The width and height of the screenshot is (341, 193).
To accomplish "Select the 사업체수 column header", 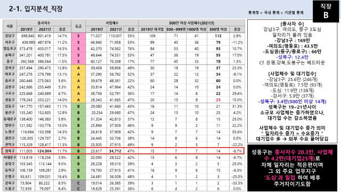I will (112, 23).
